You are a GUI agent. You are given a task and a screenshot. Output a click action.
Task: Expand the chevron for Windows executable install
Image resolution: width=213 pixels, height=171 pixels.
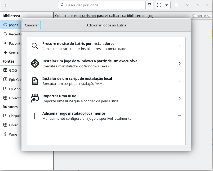coord(180,63)
